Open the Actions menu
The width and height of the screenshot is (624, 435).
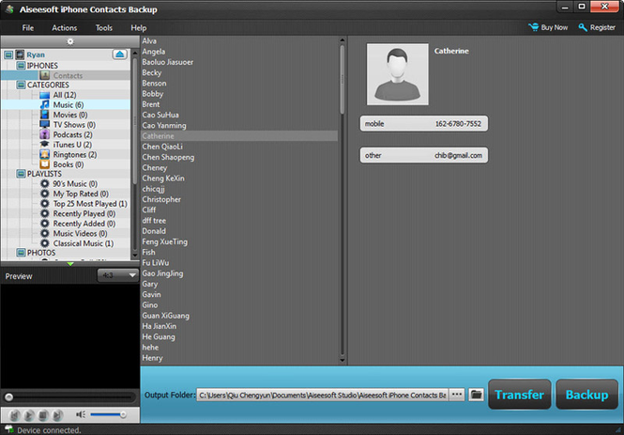(x=65, y=28)
